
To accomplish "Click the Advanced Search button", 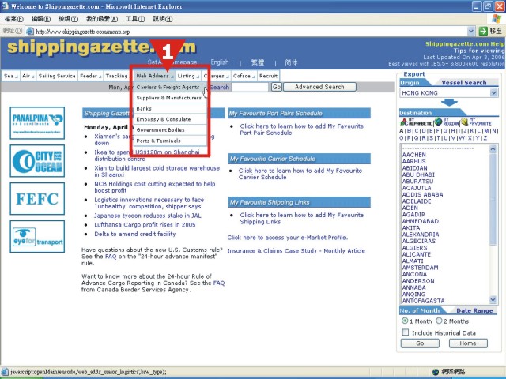I will point(319,87).
